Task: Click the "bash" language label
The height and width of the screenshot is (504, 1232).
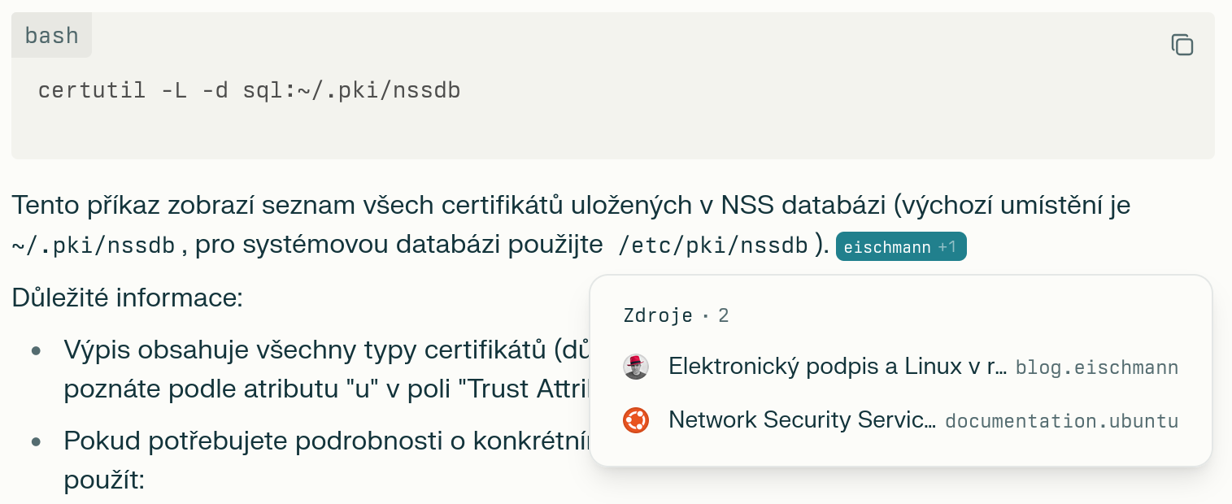Action: tap(51, 36)
